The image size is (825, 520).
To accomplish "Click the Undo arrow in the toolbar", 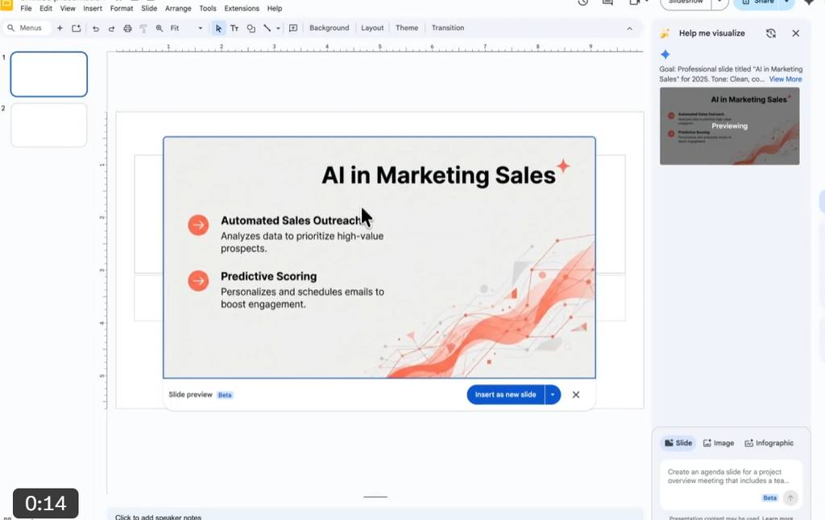I will pos(96,28).
